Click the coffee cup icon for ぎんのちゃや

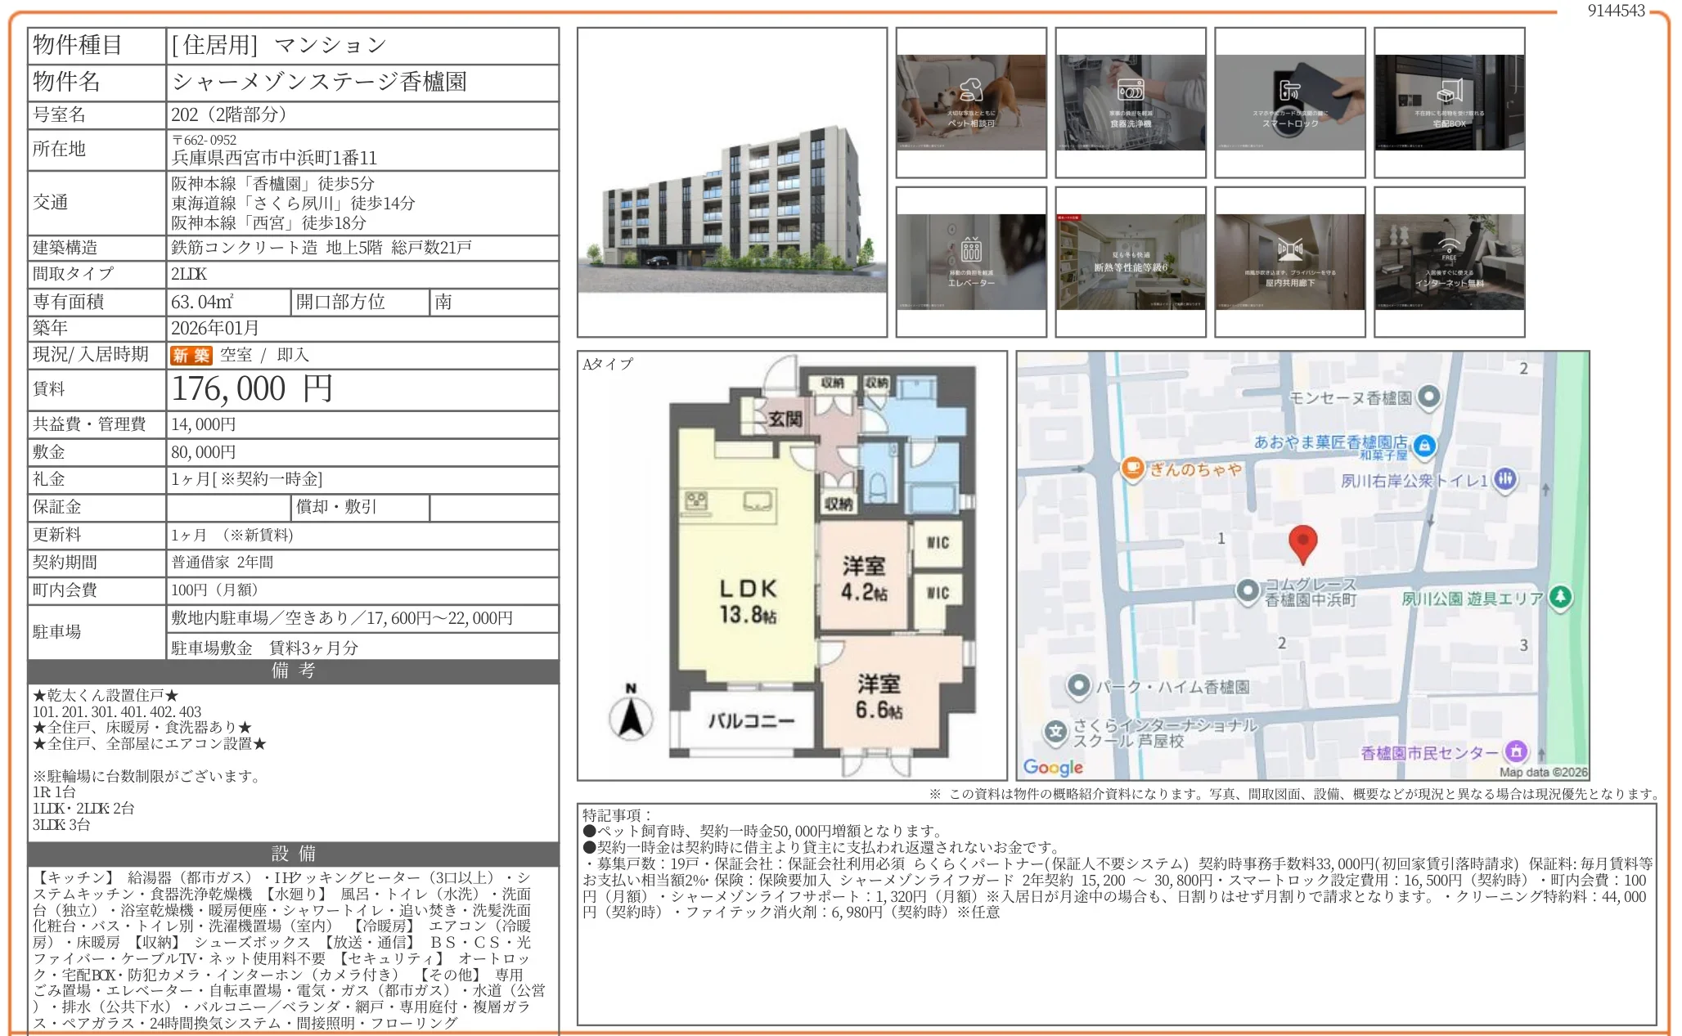1132,469
